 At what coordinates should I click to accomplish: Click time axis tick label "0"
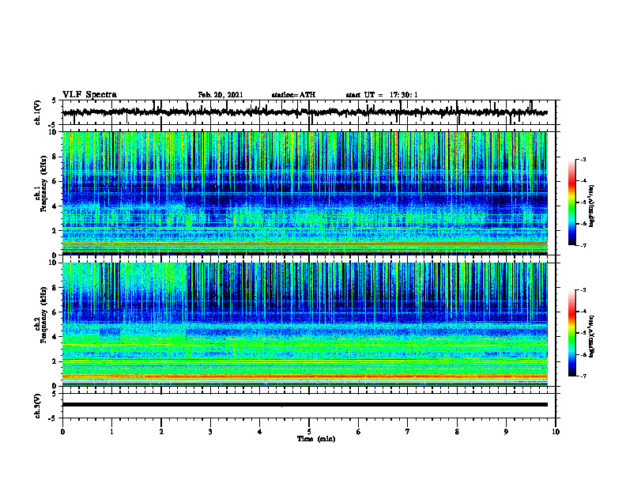point(62,432)
